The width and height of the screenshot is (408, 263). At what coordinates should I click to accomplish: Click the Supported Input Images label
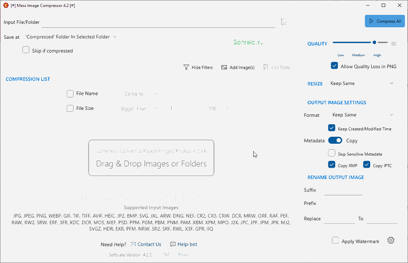tap(151, 208)
